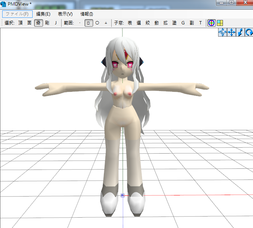
Task: Open the 動 motion sub-window
Action: click(157, 23)
